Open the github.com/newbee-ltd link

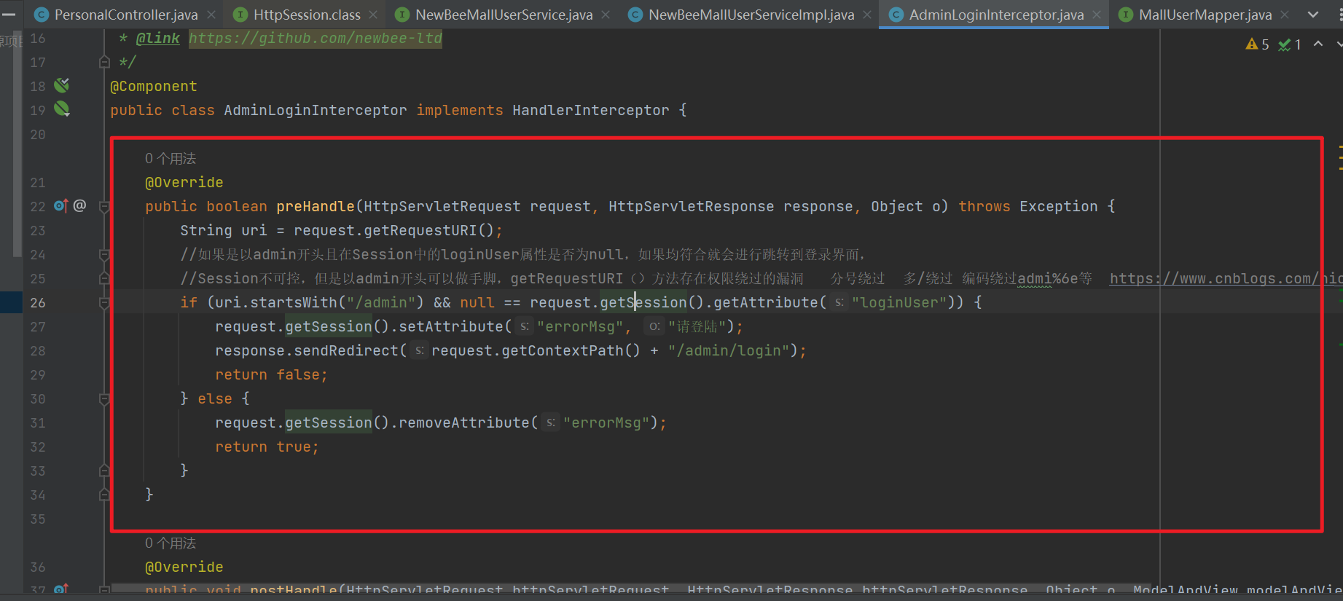point(315,39)
